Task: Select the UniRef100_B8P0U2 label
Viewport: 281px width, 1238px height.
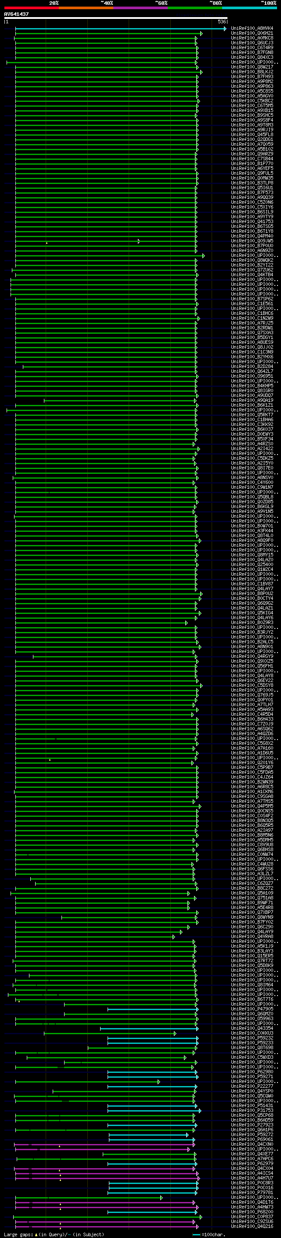Action: point(252,594)
